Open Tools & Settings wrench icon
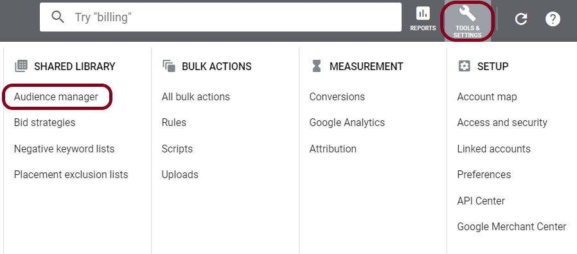The height and width of the screenshot is (254, 577). click(x=467, y=14)
